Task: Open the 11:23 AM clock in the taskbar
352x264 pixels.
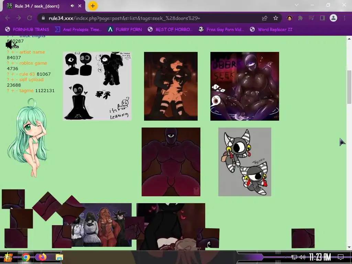Action: (320, 257)
